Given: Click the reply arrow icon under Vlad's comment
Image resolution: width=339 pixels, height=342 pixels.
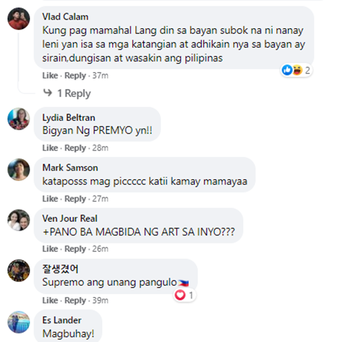Looking at the screenshot, I should 47,93.
